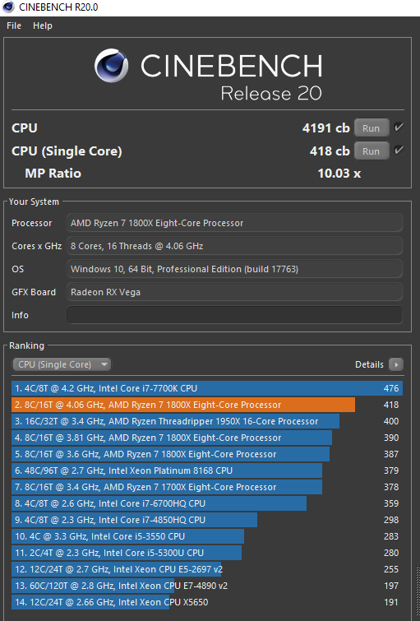
Task: Select the Xeon X5650 ranking entry
Action: [x=207, y=602]
